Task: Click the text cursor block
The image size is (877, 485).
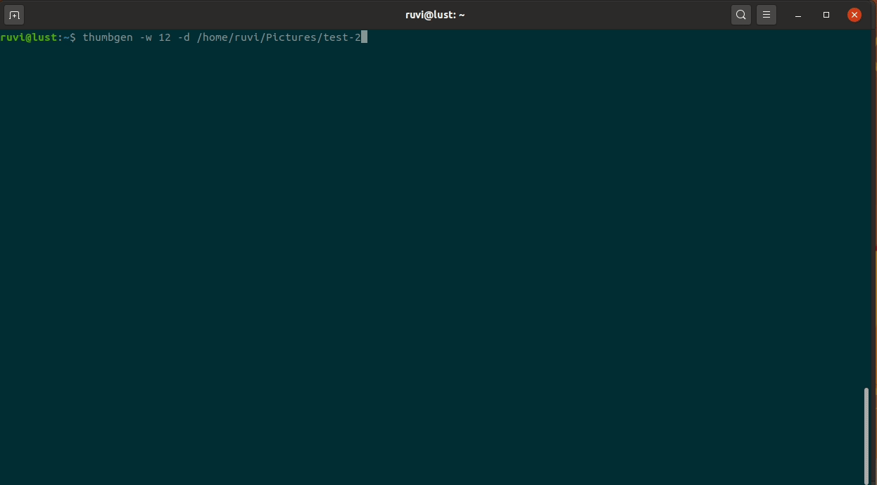Action: click(364, 37)
